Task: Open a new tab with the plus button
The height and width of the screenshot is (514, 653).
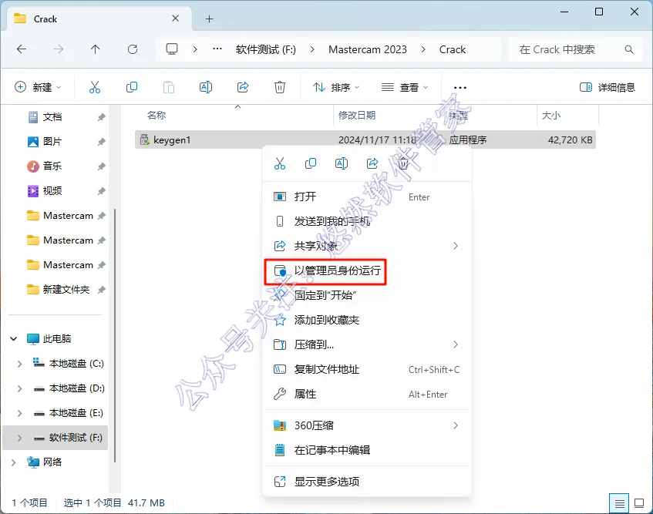Action: tap(210, 18)
